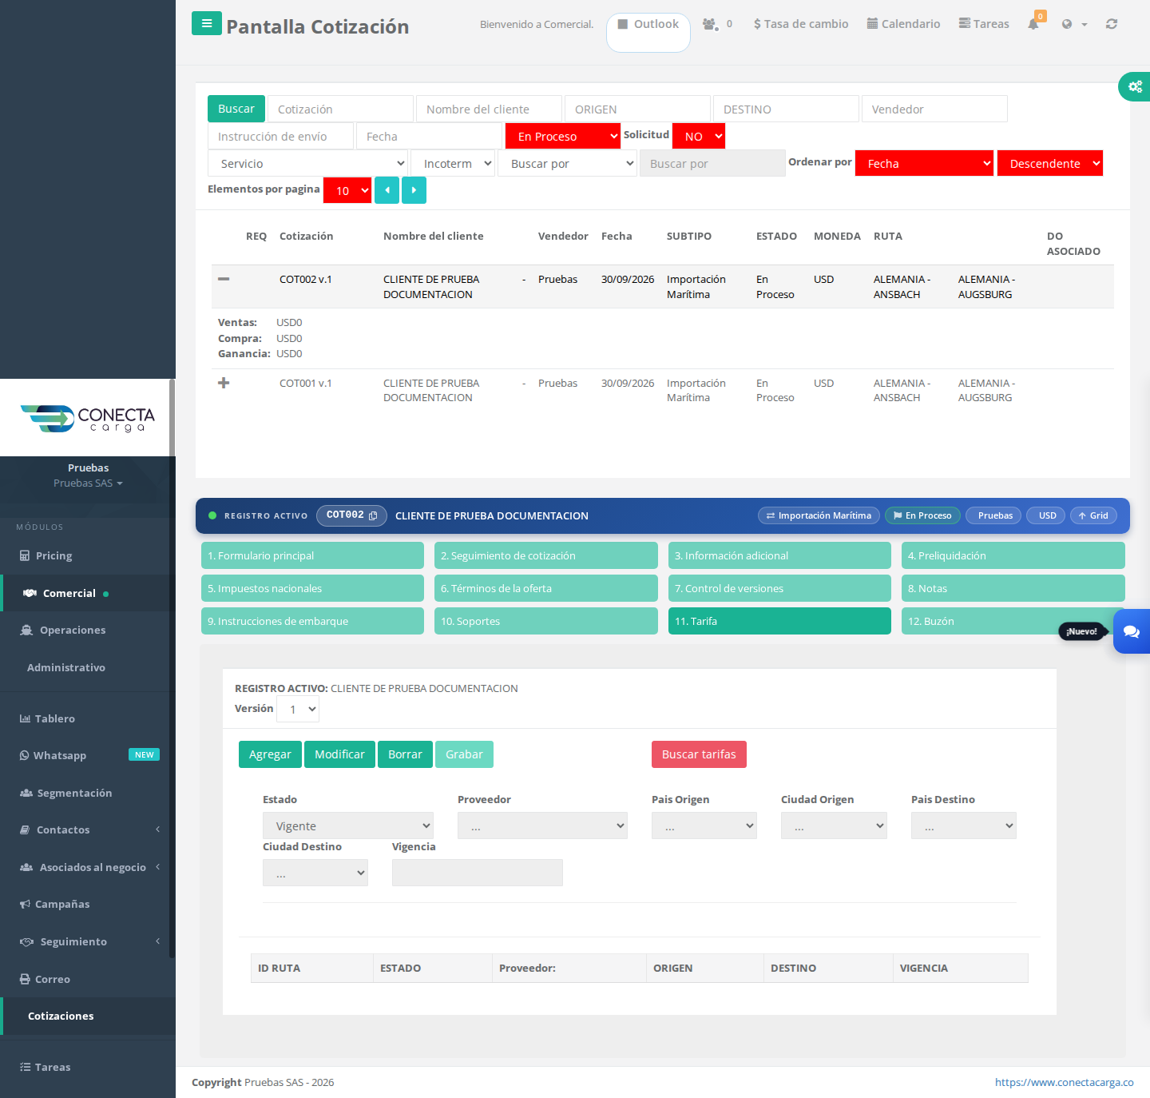Open the conectacarga.co footer link
Viewport: 1150px width, 1098px height.
(x=1064, y=1082)
